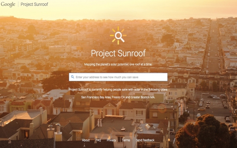This screenshot has width=237, height=148.
Task: Click the yellow sun rays above the magnifier
Action: pyautogui.click(x=118, y=29)
